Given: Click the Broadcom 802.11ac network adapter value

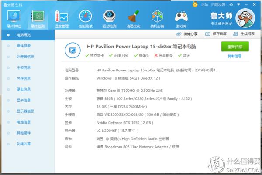Looking at the screenshot, I should [138, 147].
